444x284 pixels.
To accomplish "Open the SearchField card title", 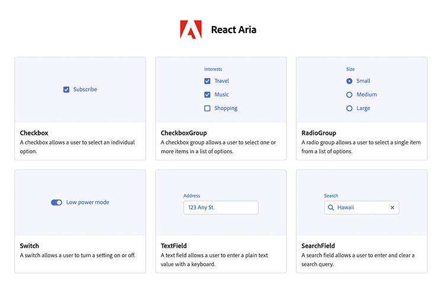I will click(318, 246).
